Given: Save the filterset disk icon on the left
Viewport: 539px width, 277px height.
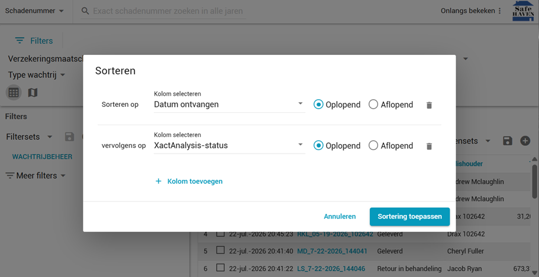Looking at the screenshot, I should coord(69,137).
